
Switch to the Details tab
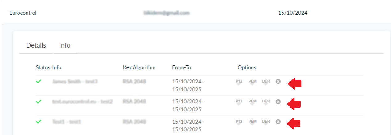36,45
